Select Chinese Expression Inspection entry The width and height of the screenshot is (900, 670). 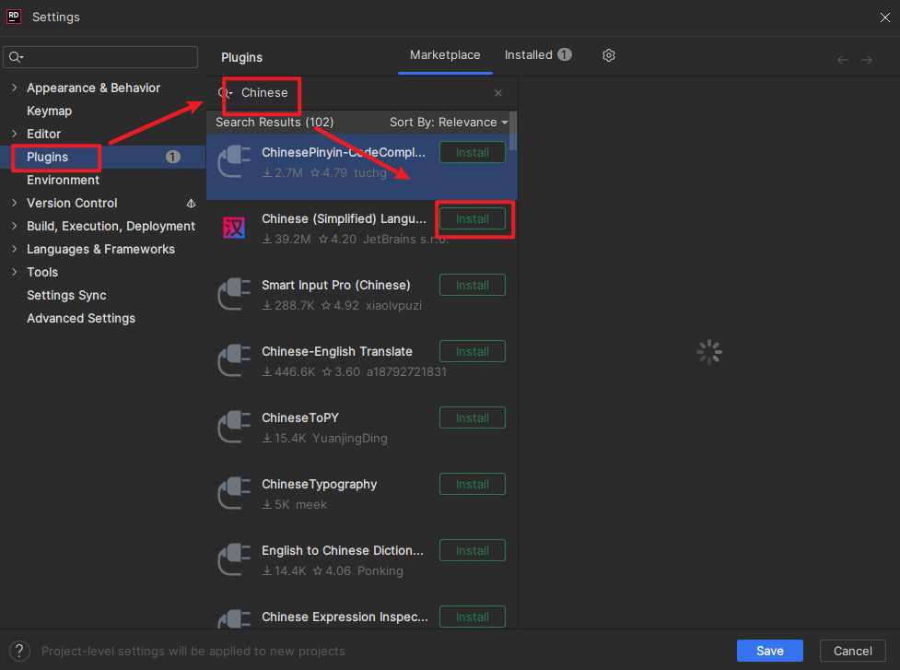362,613
